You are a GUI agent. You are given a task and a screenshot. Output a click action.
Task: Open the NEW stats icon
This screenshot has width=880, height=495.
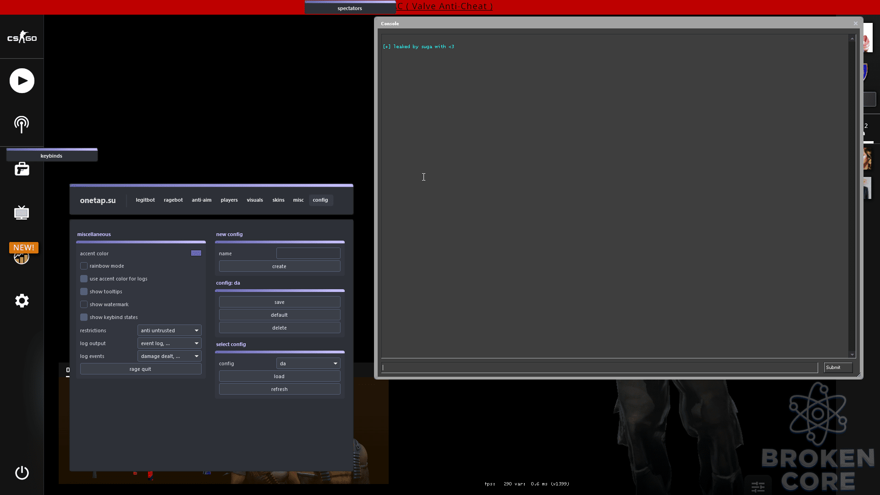click(x=23, y=253)
